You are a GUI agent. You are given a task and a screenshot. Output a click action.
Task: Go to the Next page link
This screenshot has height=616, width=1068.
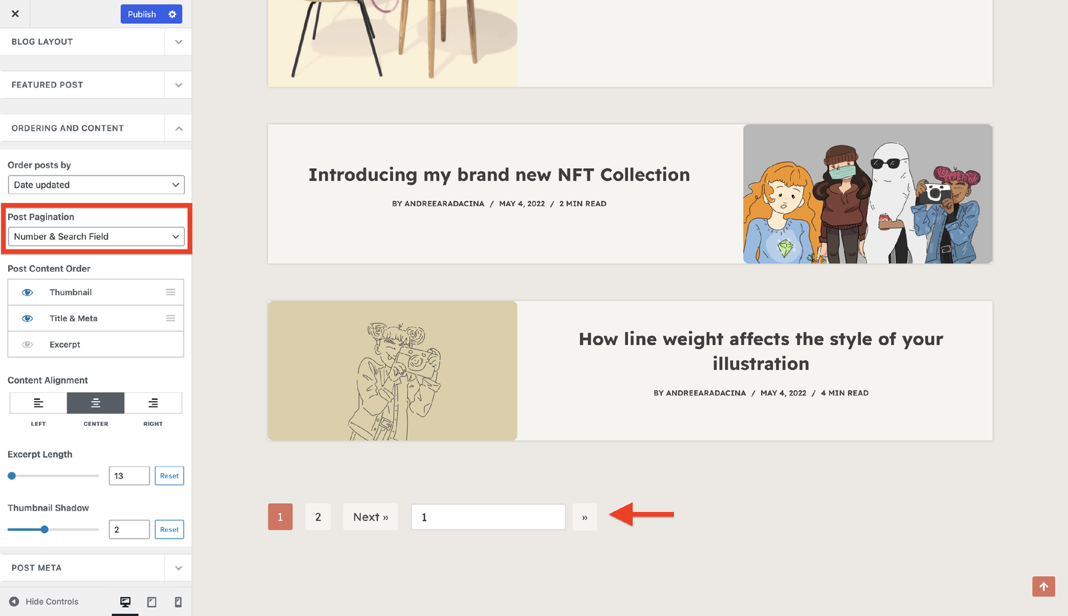[370, 517]
